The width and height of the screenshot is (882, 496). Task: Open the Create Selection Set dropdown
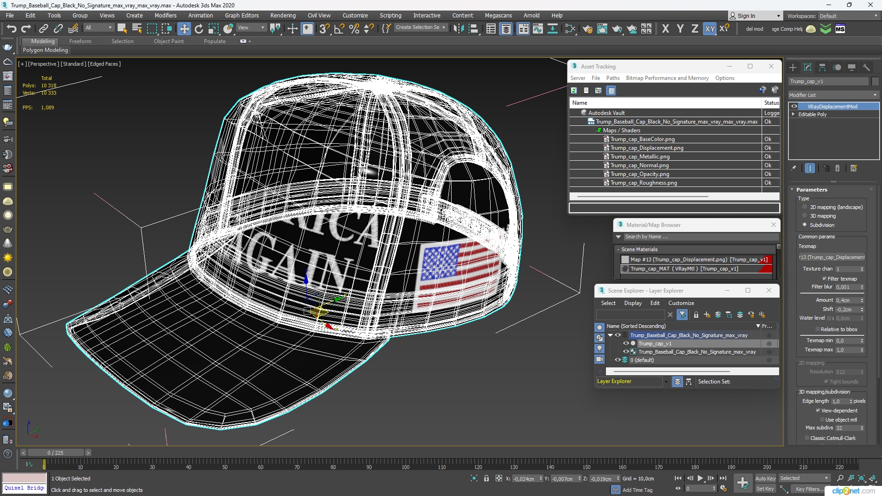coord(420,28)
